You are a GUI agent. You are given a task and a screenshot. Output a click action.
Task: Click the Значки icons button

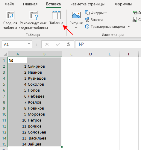(94, 20)
